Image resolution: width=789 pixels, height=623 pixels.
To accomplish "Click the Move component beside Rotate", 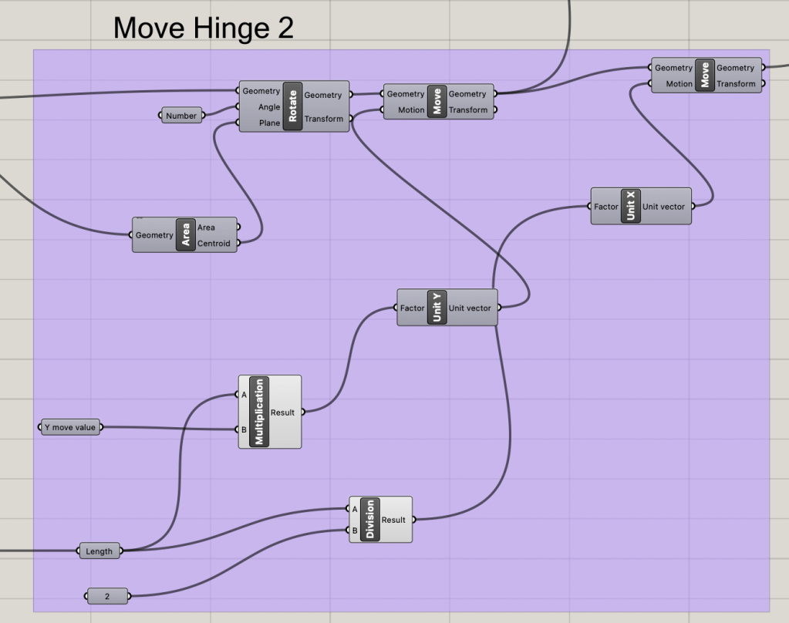I will click(437, 102).
